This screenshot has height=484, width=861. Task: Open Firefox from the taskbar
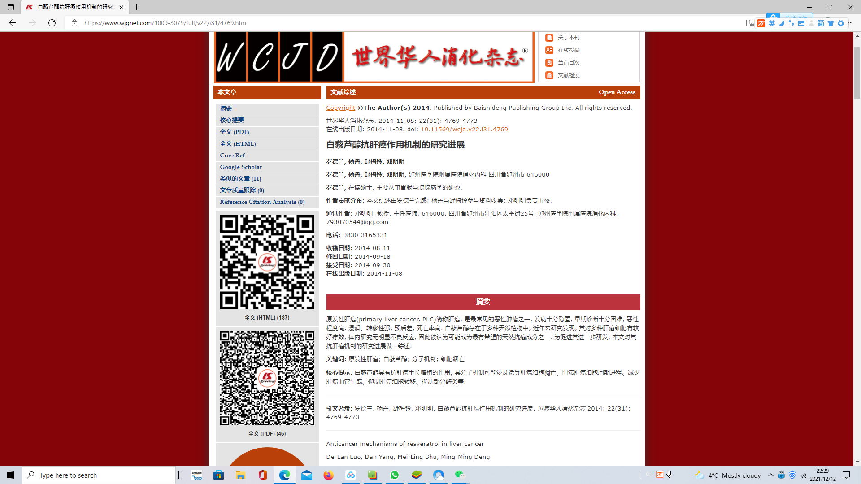click(x=329, y=475)
